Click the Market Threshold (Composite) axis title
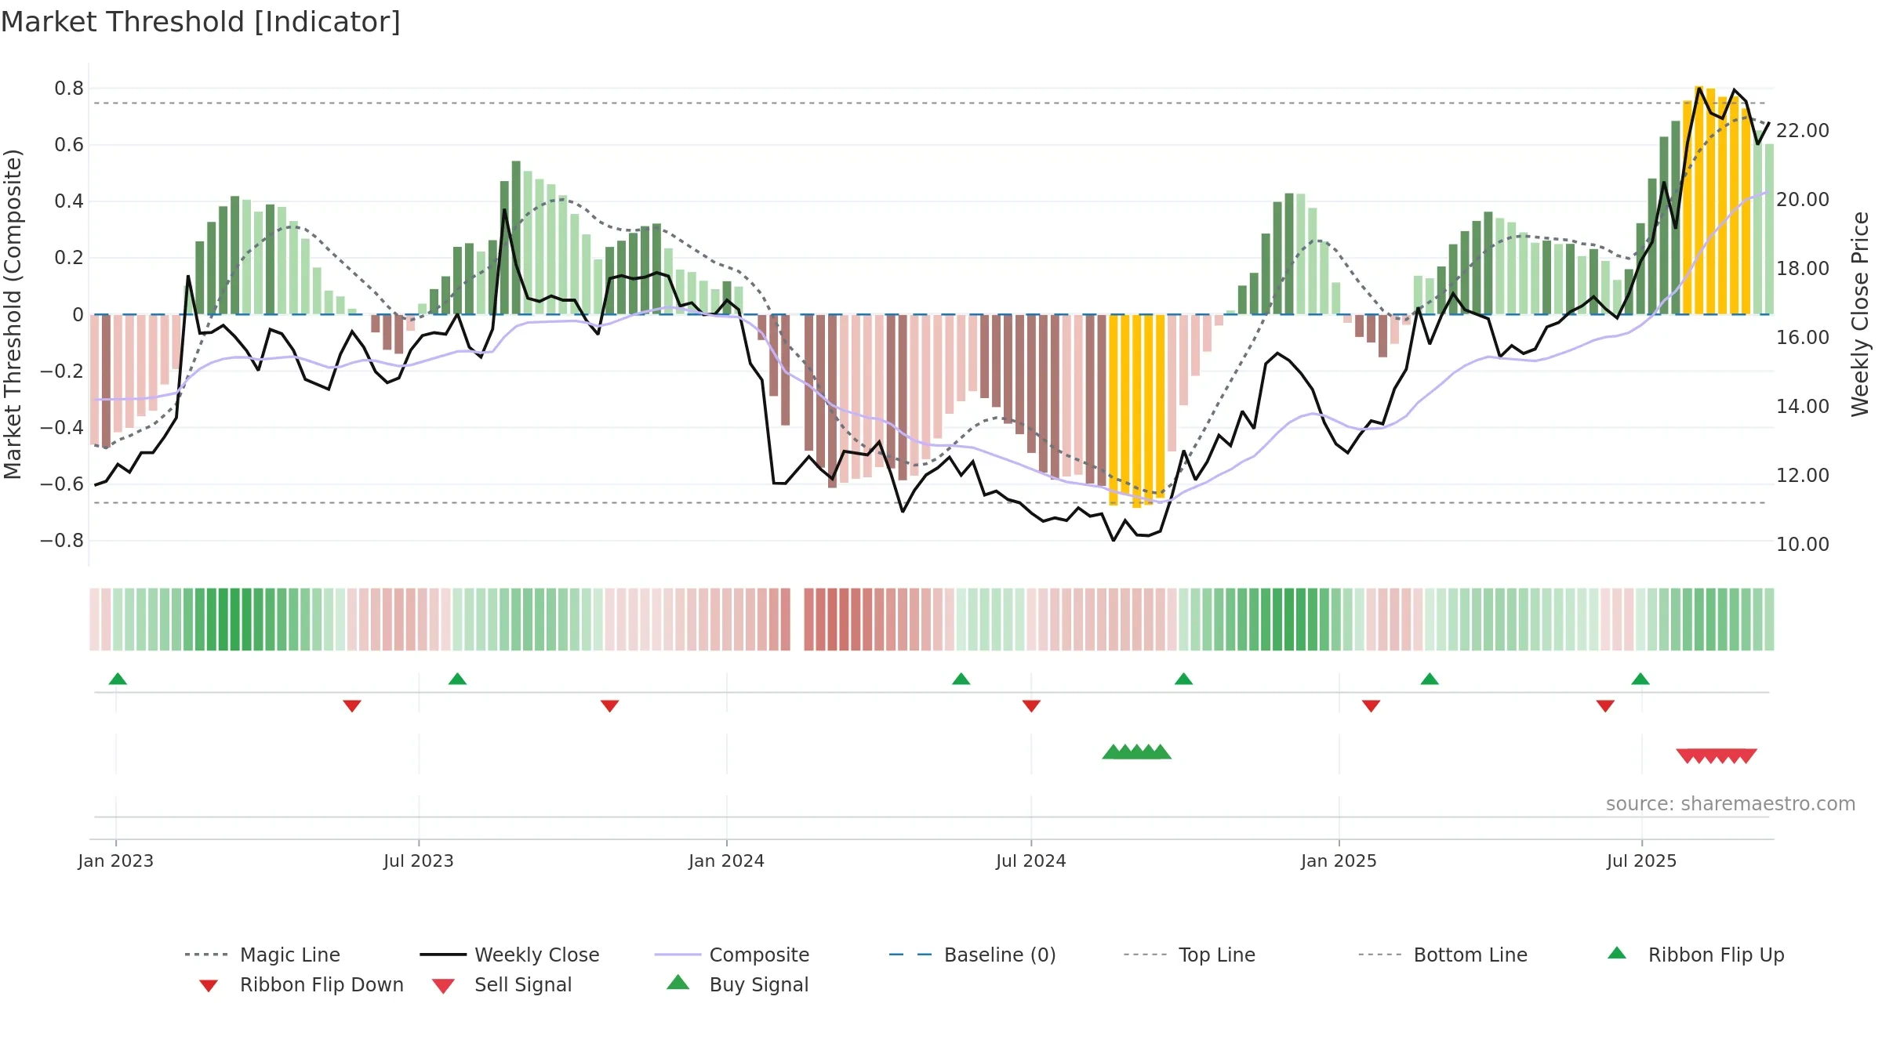Viewport: 1882px width, 1058px height. 13,314
